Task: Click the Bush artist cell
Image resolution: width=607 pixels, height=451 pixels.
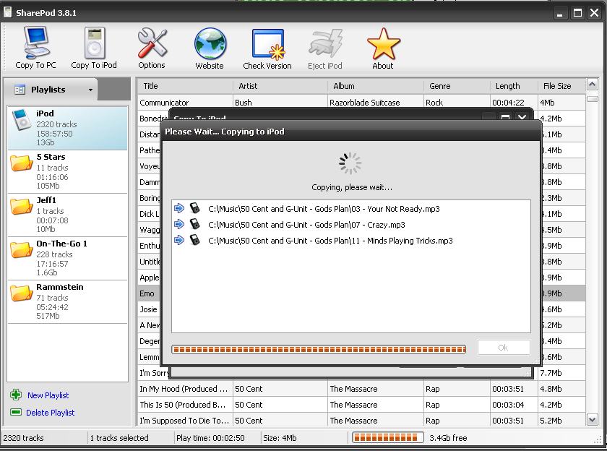Action: 280,103
